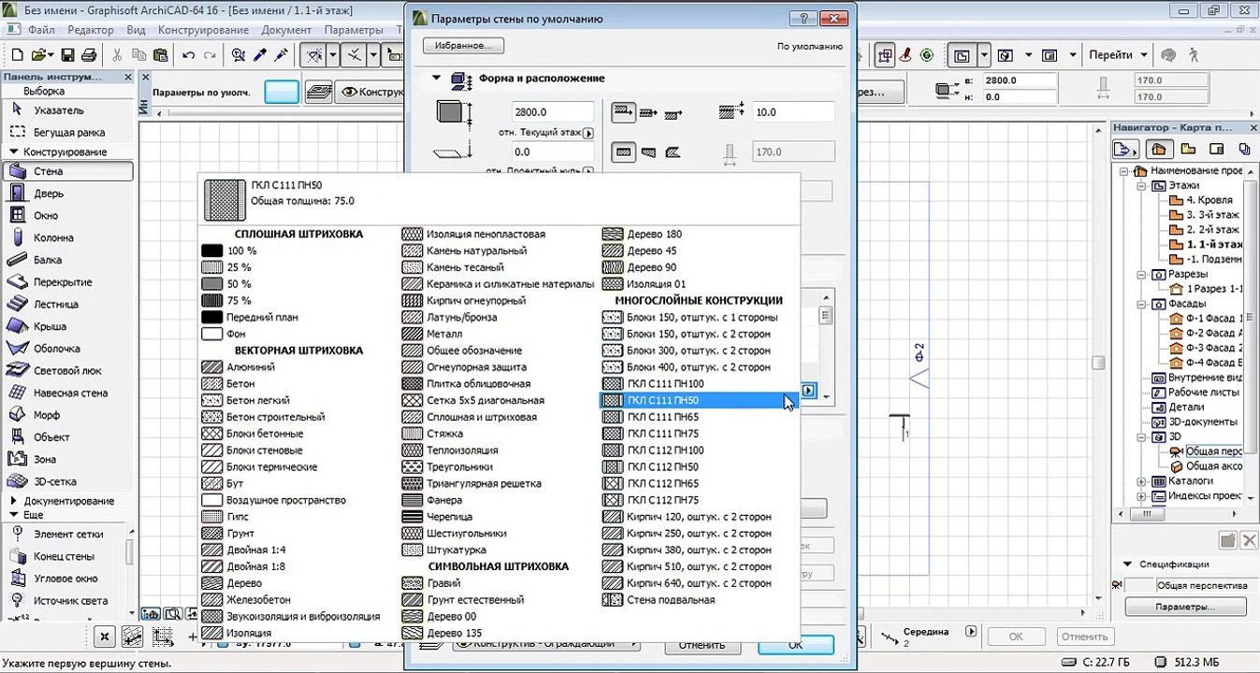Expand the Каталоги tree node

point(1141,481)
